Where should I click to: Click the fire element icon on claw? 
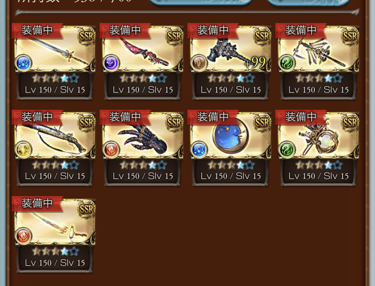111,150
